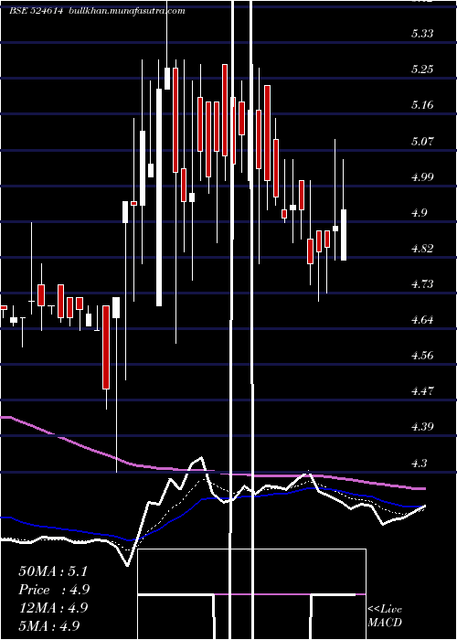457x640 pixels.
Task: Select the 5.25 price axis label
Action: pos(422,69)
